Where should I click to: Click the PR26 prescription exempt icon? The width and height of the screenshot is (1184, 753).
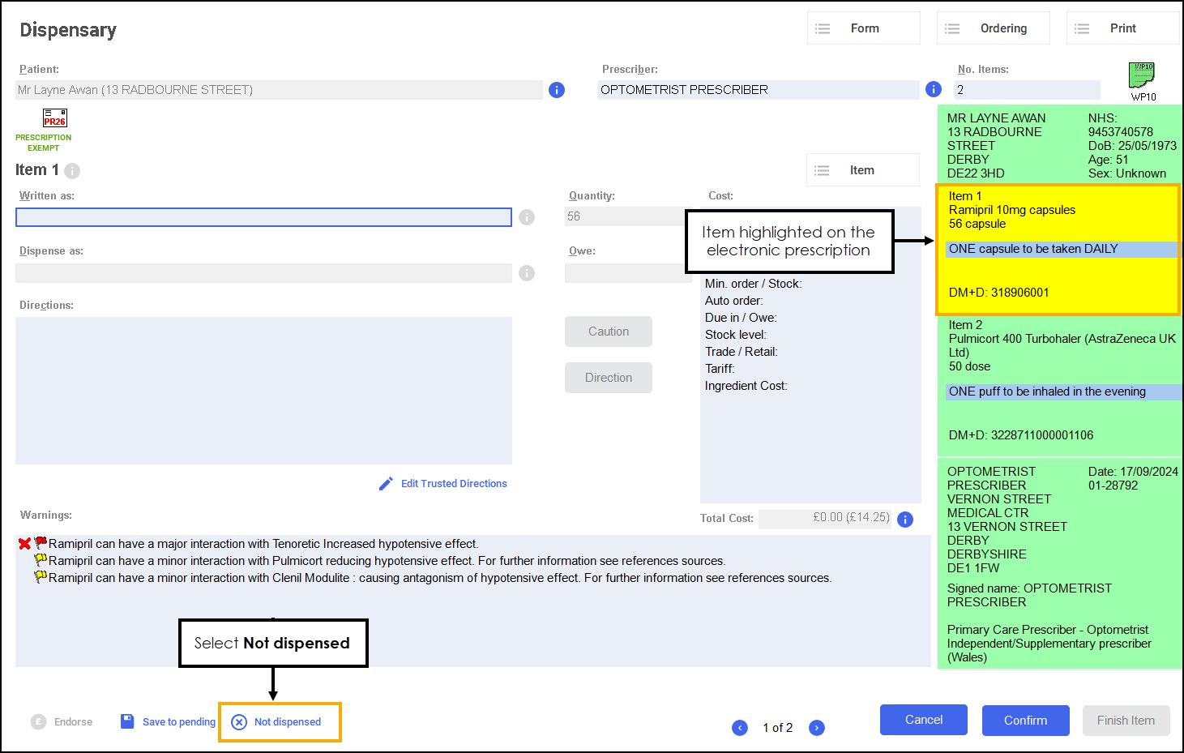tap(55, 118)
